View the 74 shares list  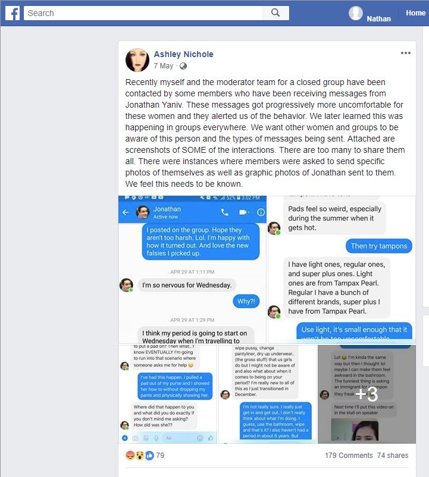pos(393,456)
